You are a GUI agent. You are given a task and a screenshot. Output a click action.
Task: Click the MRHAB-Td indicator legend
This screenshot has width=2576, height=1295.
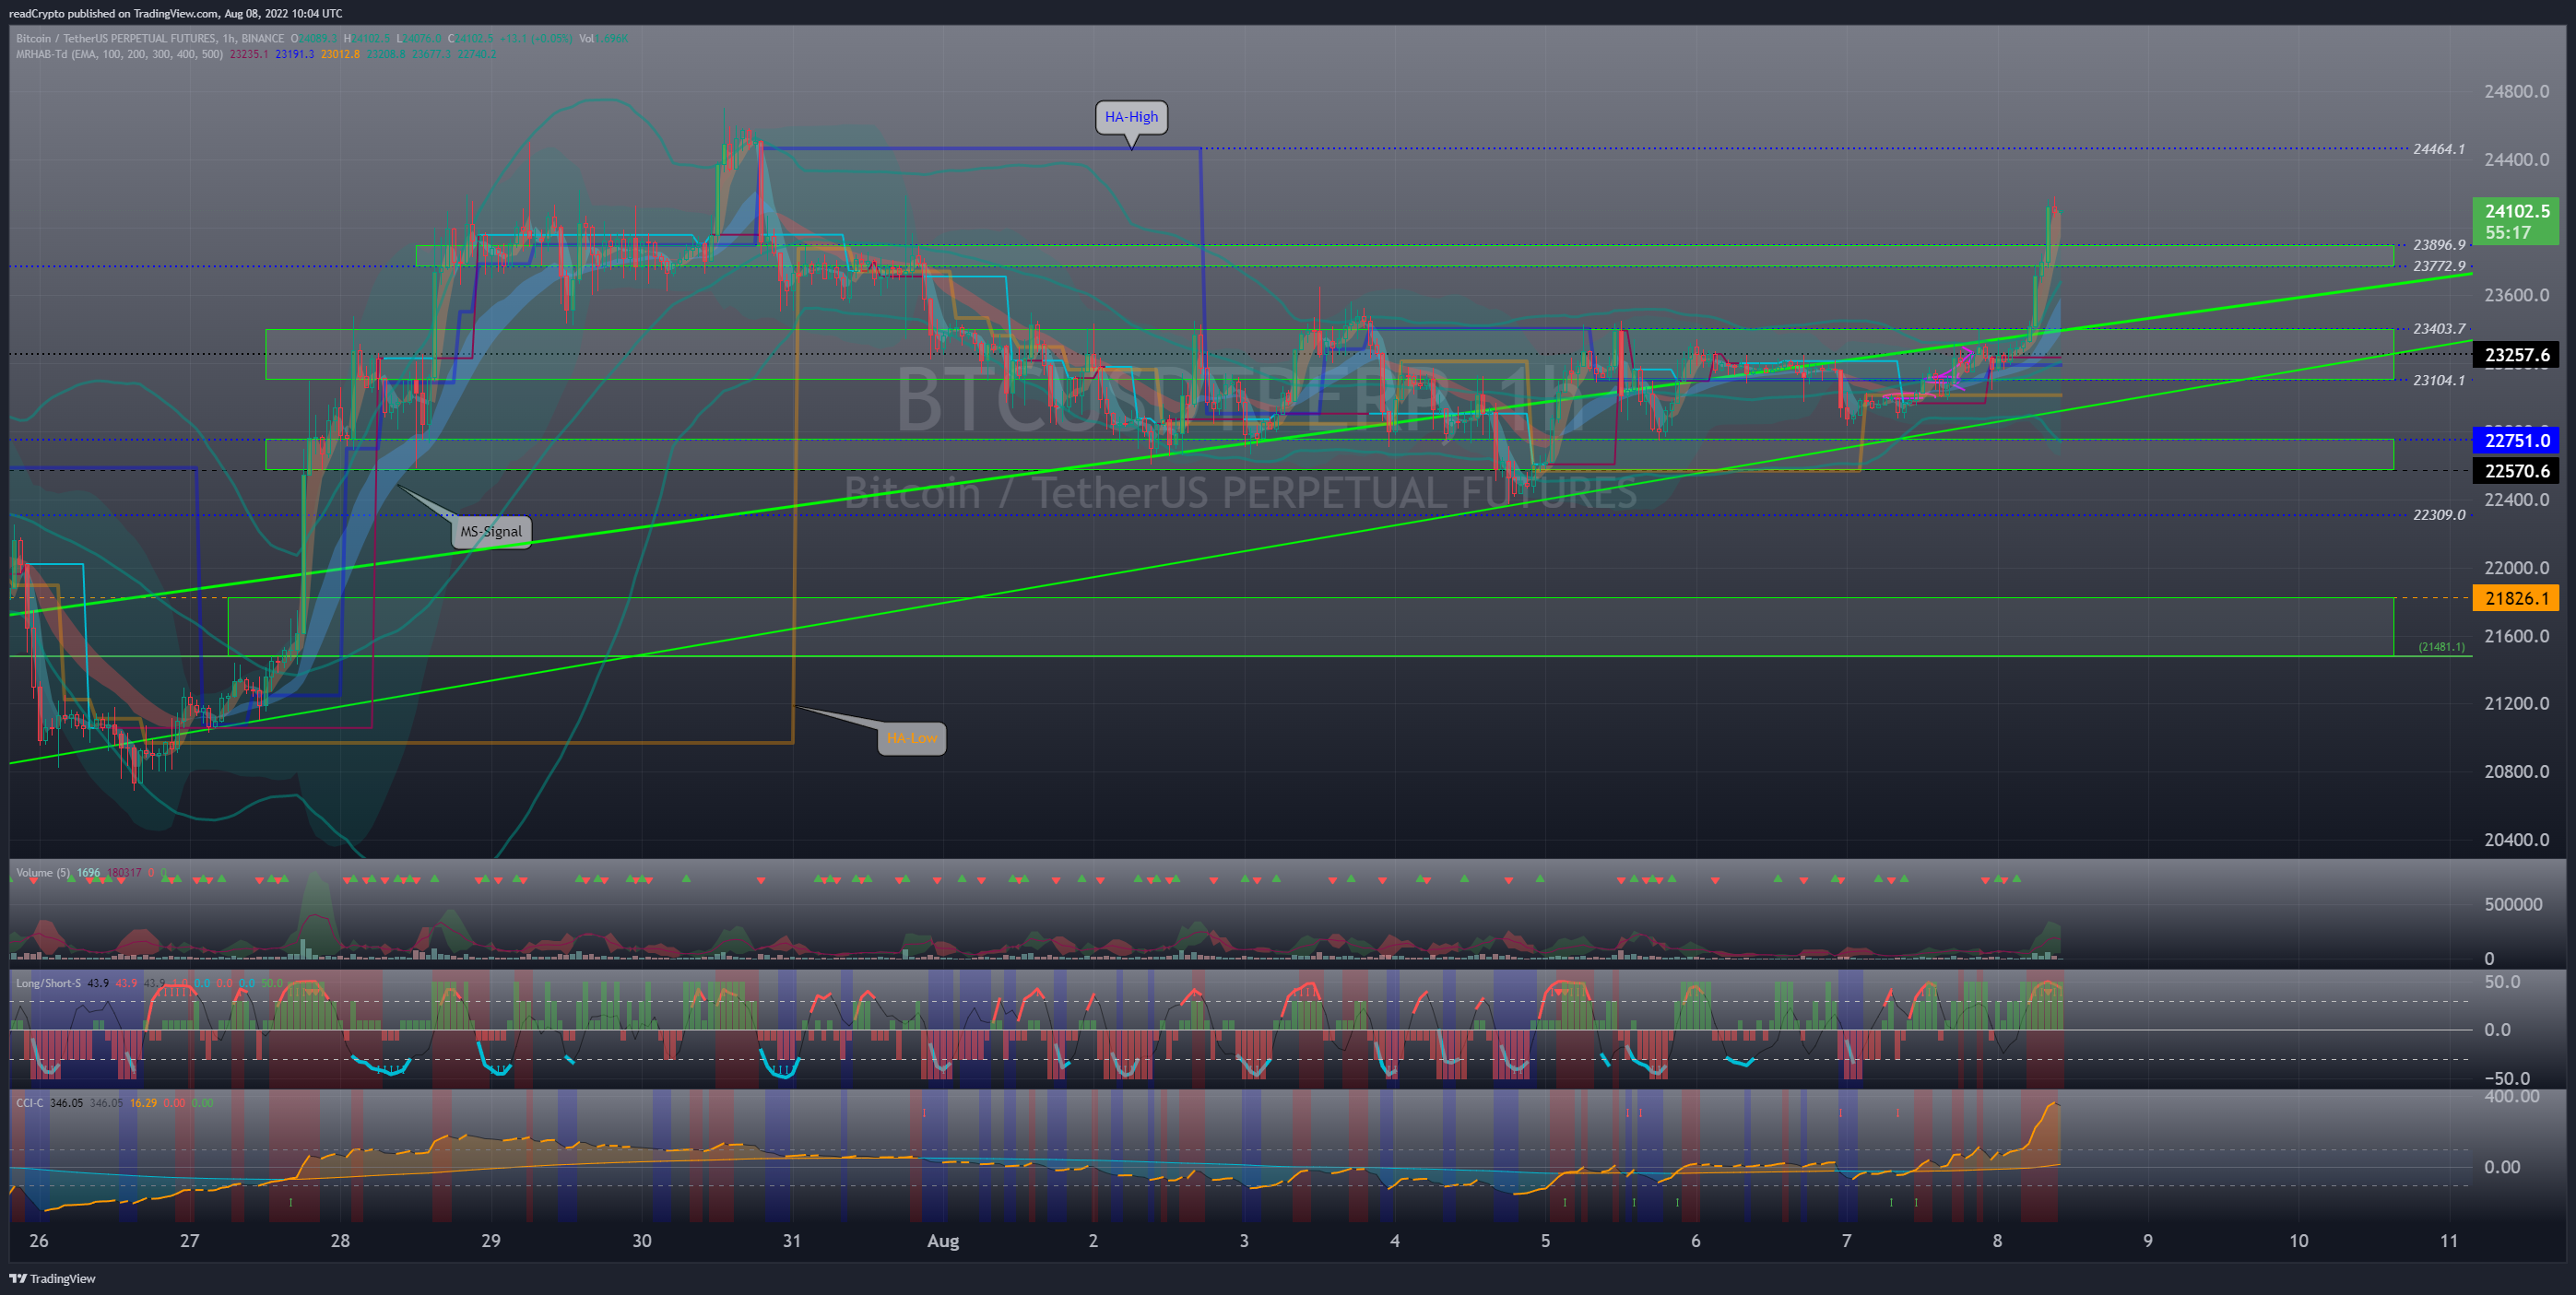coord(119,54)
